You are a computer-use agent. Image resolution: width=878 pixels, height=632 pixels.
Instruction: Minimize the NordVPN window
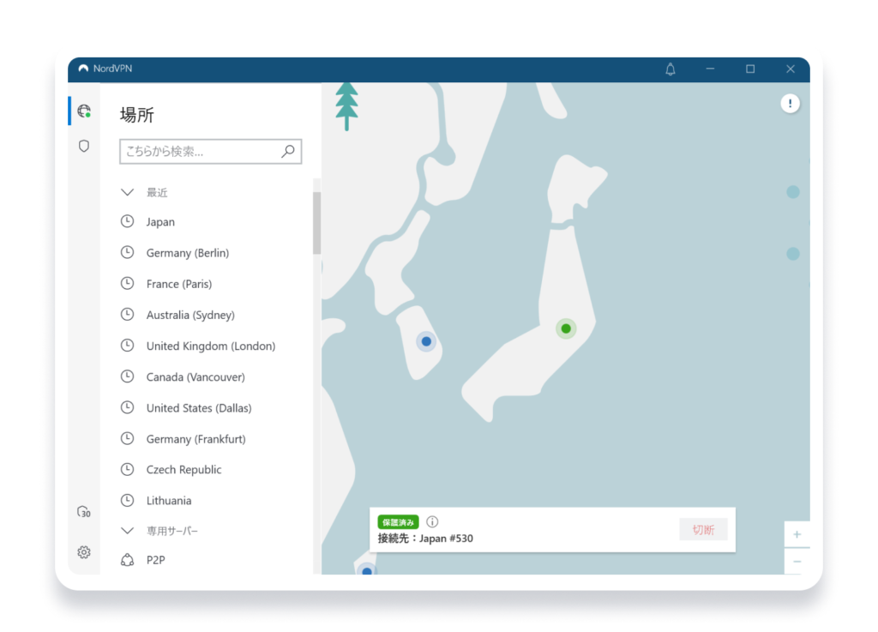point(710,69)
